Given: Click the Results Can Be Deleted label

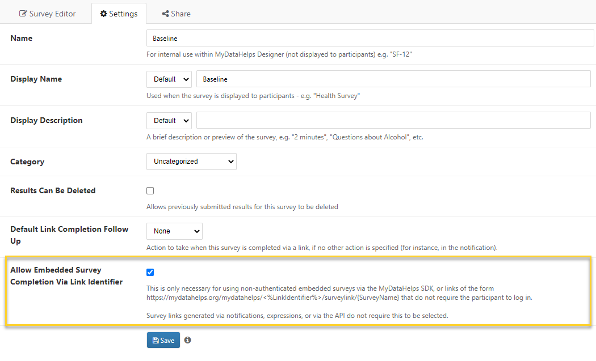Looking at the screenshot, I should 53,191.
